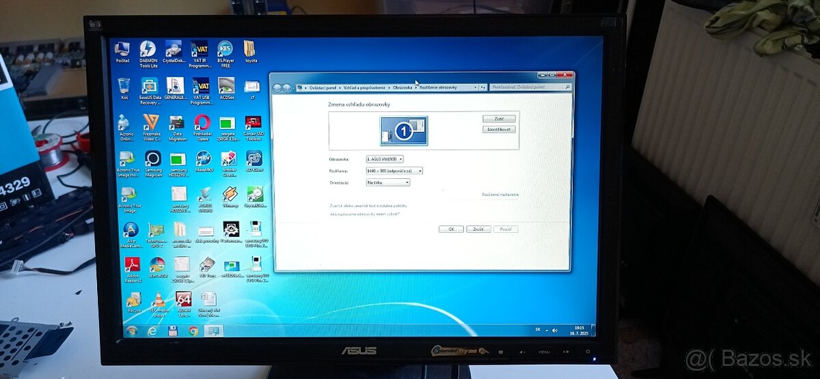Open link about enlarging text and items
Image resolution: width=820 pixels, height=379 pixels.
368,206
